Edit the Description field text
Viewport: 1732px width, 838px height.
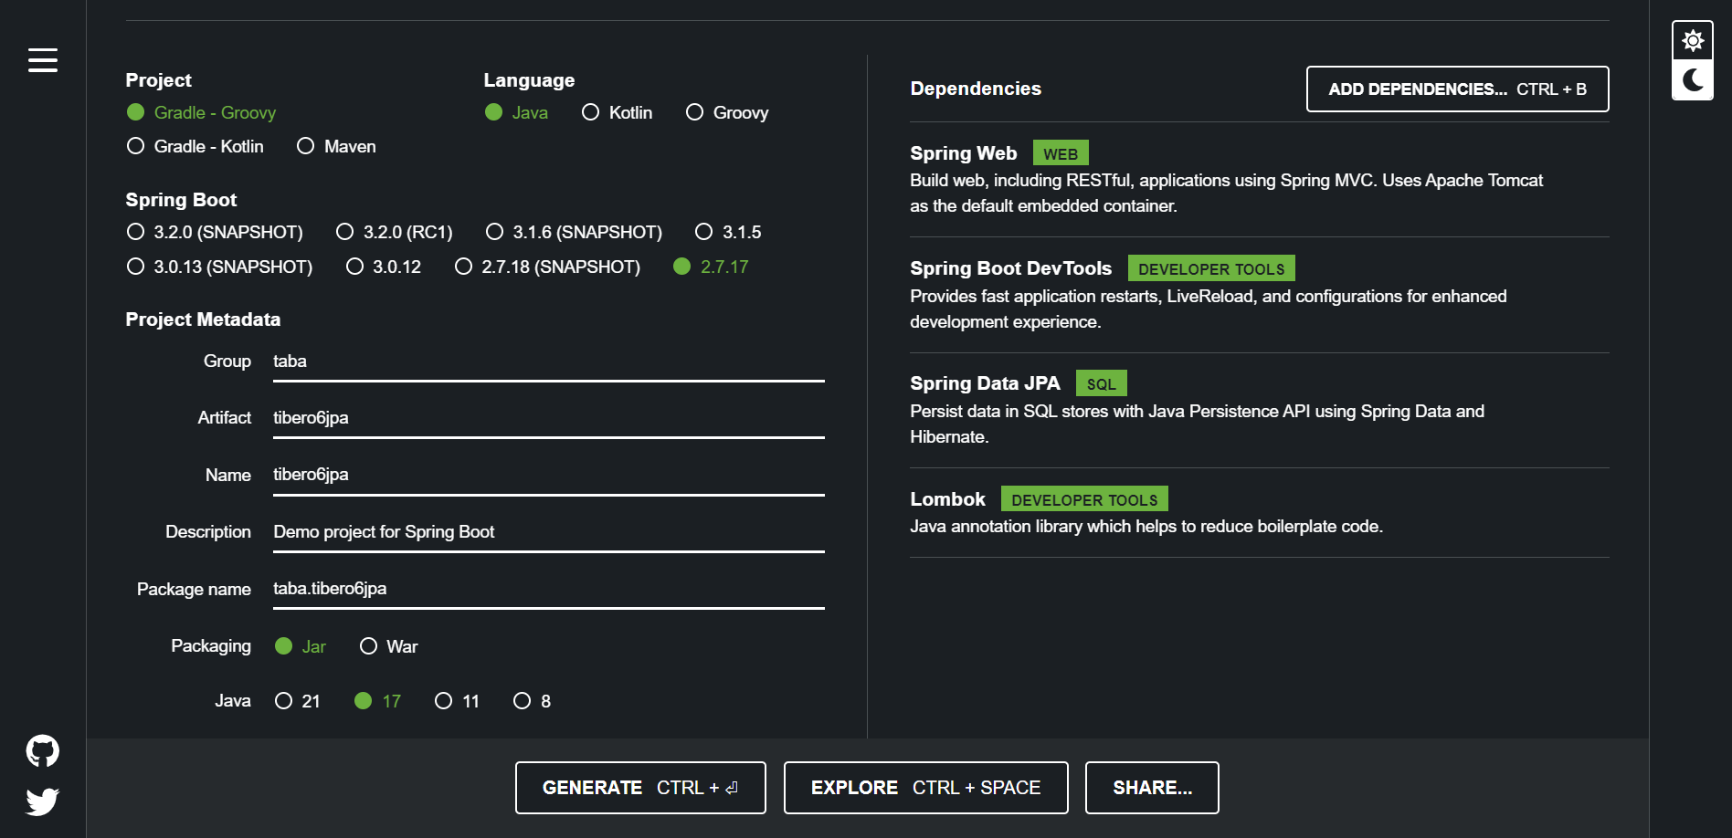click(x=548, y=532)
